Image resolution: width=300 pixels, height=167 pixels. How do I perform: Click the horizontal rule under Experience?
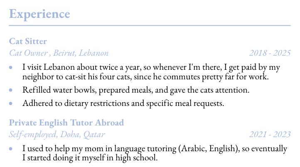[x=150, y=25]
